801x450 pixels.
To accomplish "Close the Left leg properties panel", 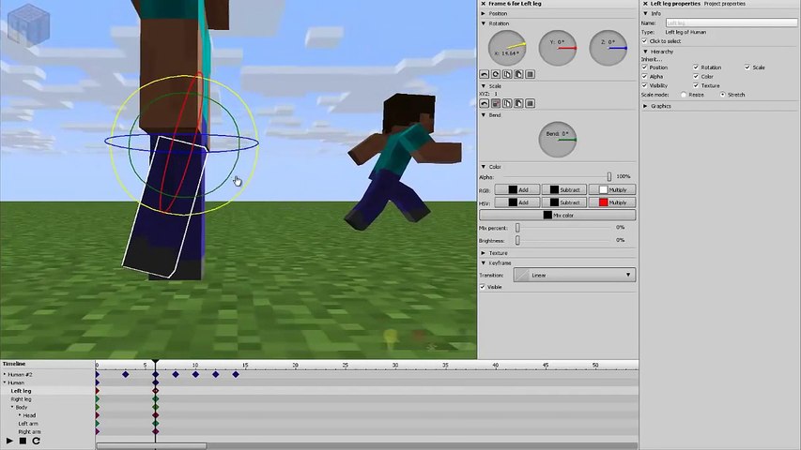I will 645,4.
